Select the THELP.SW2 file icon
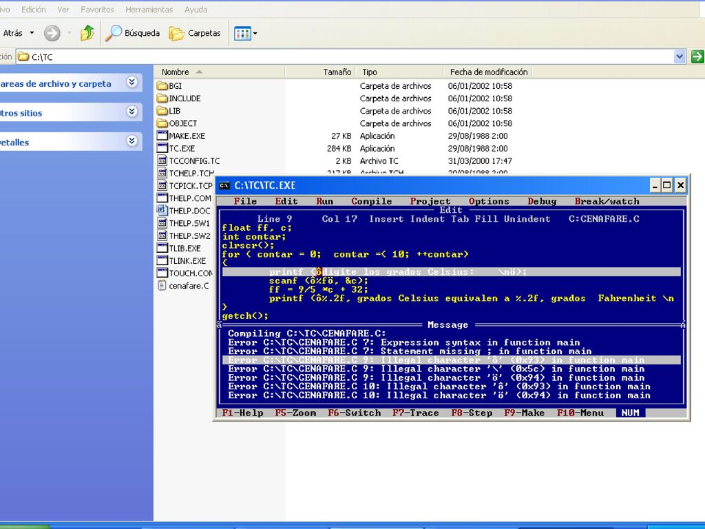 (x=162, y=236)
